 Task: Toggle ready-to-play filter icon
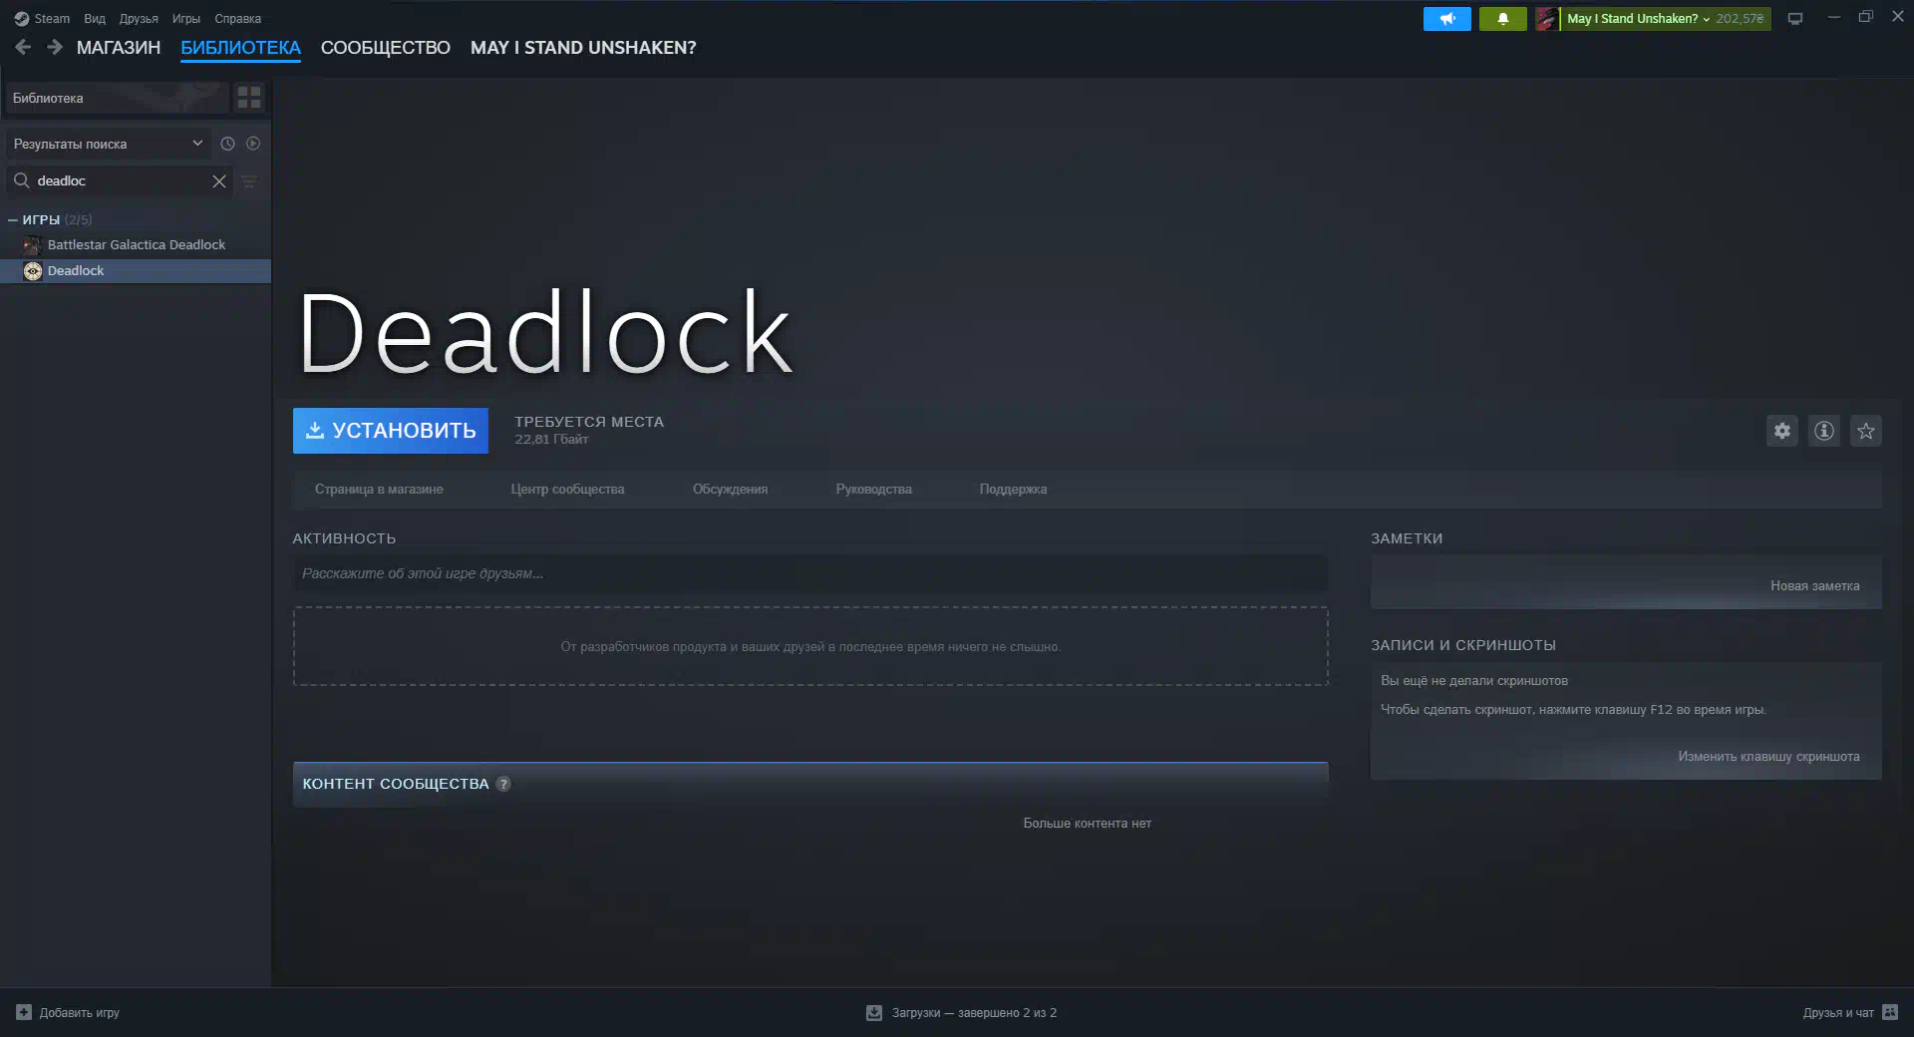pos(253,144)
